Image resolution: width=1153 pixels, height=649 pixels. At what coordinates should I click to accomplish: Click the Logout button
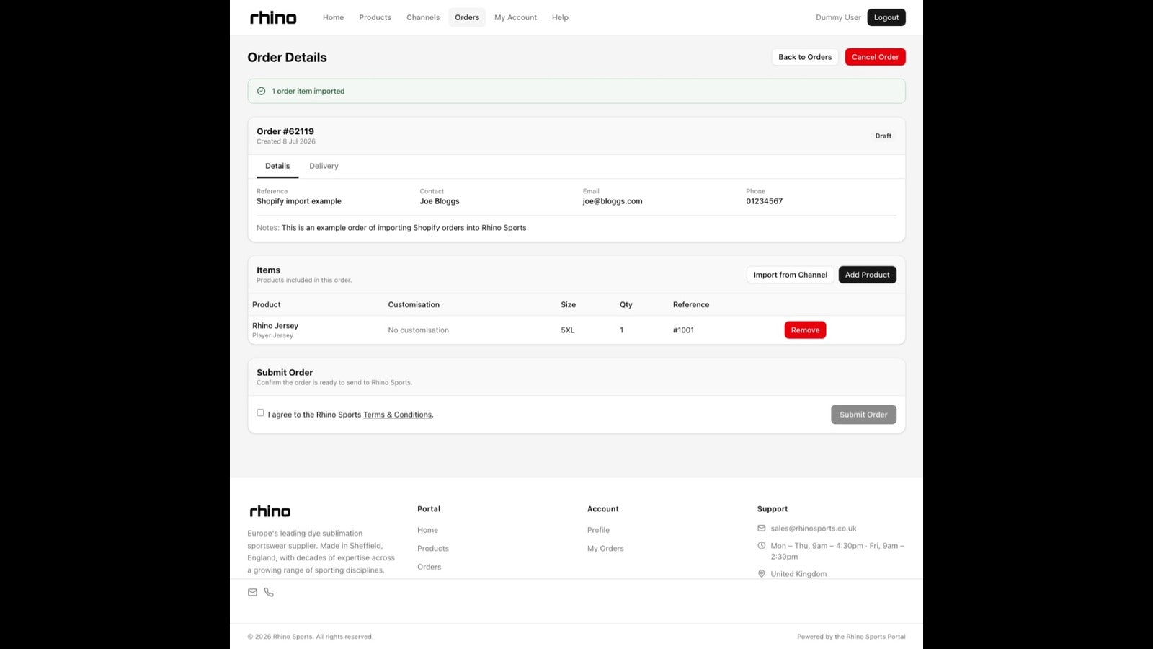(x=886, y=17)
